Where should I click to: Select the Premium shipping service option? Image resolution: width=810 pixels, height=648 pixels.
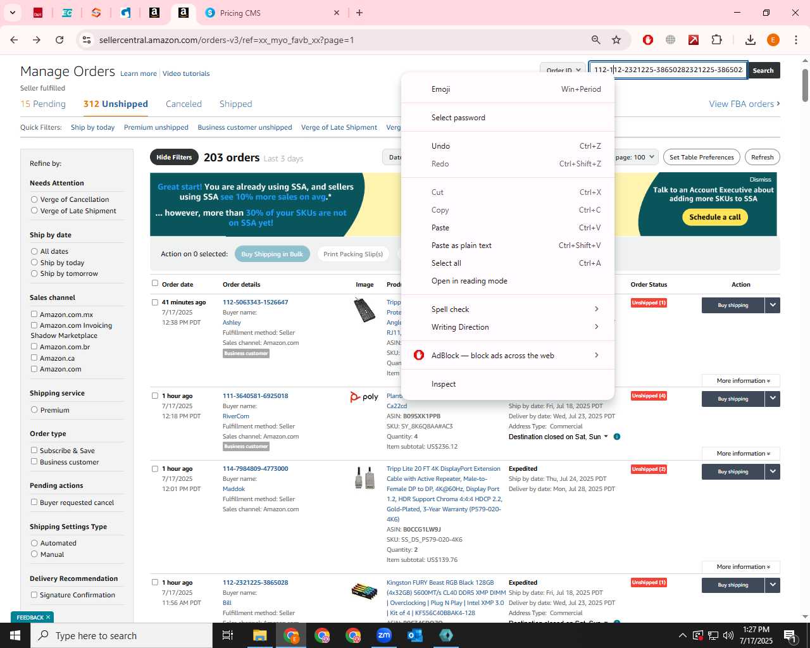[34, 409]
